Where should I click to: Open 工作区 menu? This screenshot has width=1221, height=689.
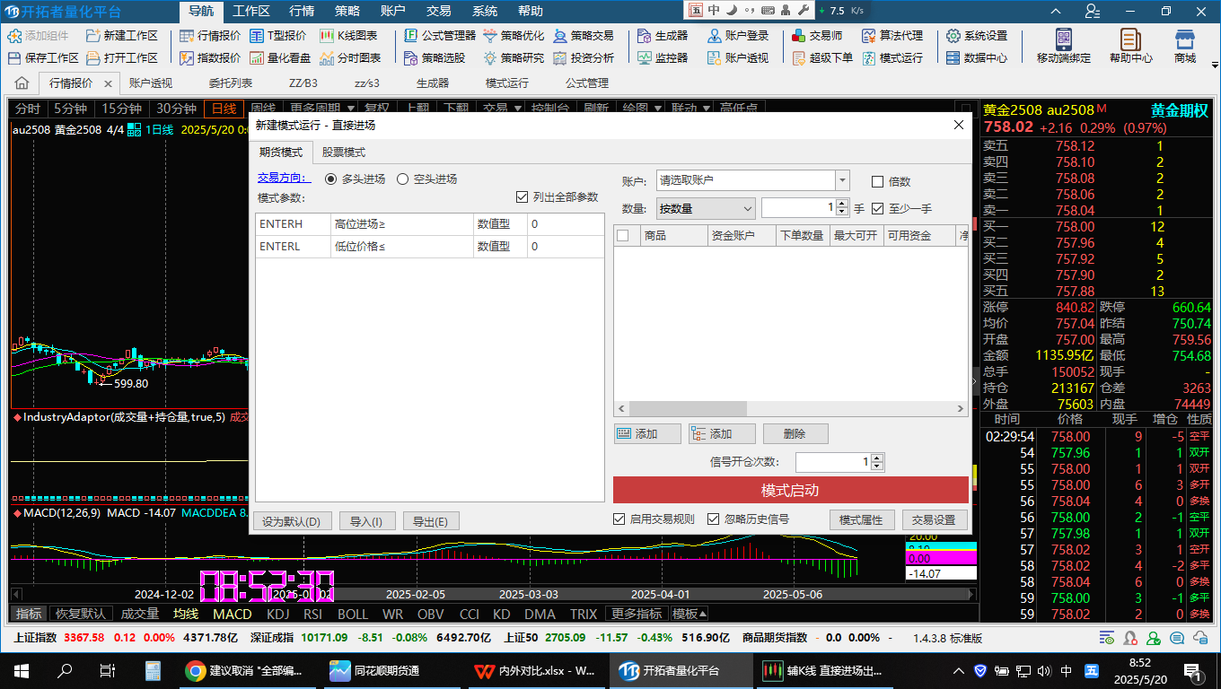point(251,12)
